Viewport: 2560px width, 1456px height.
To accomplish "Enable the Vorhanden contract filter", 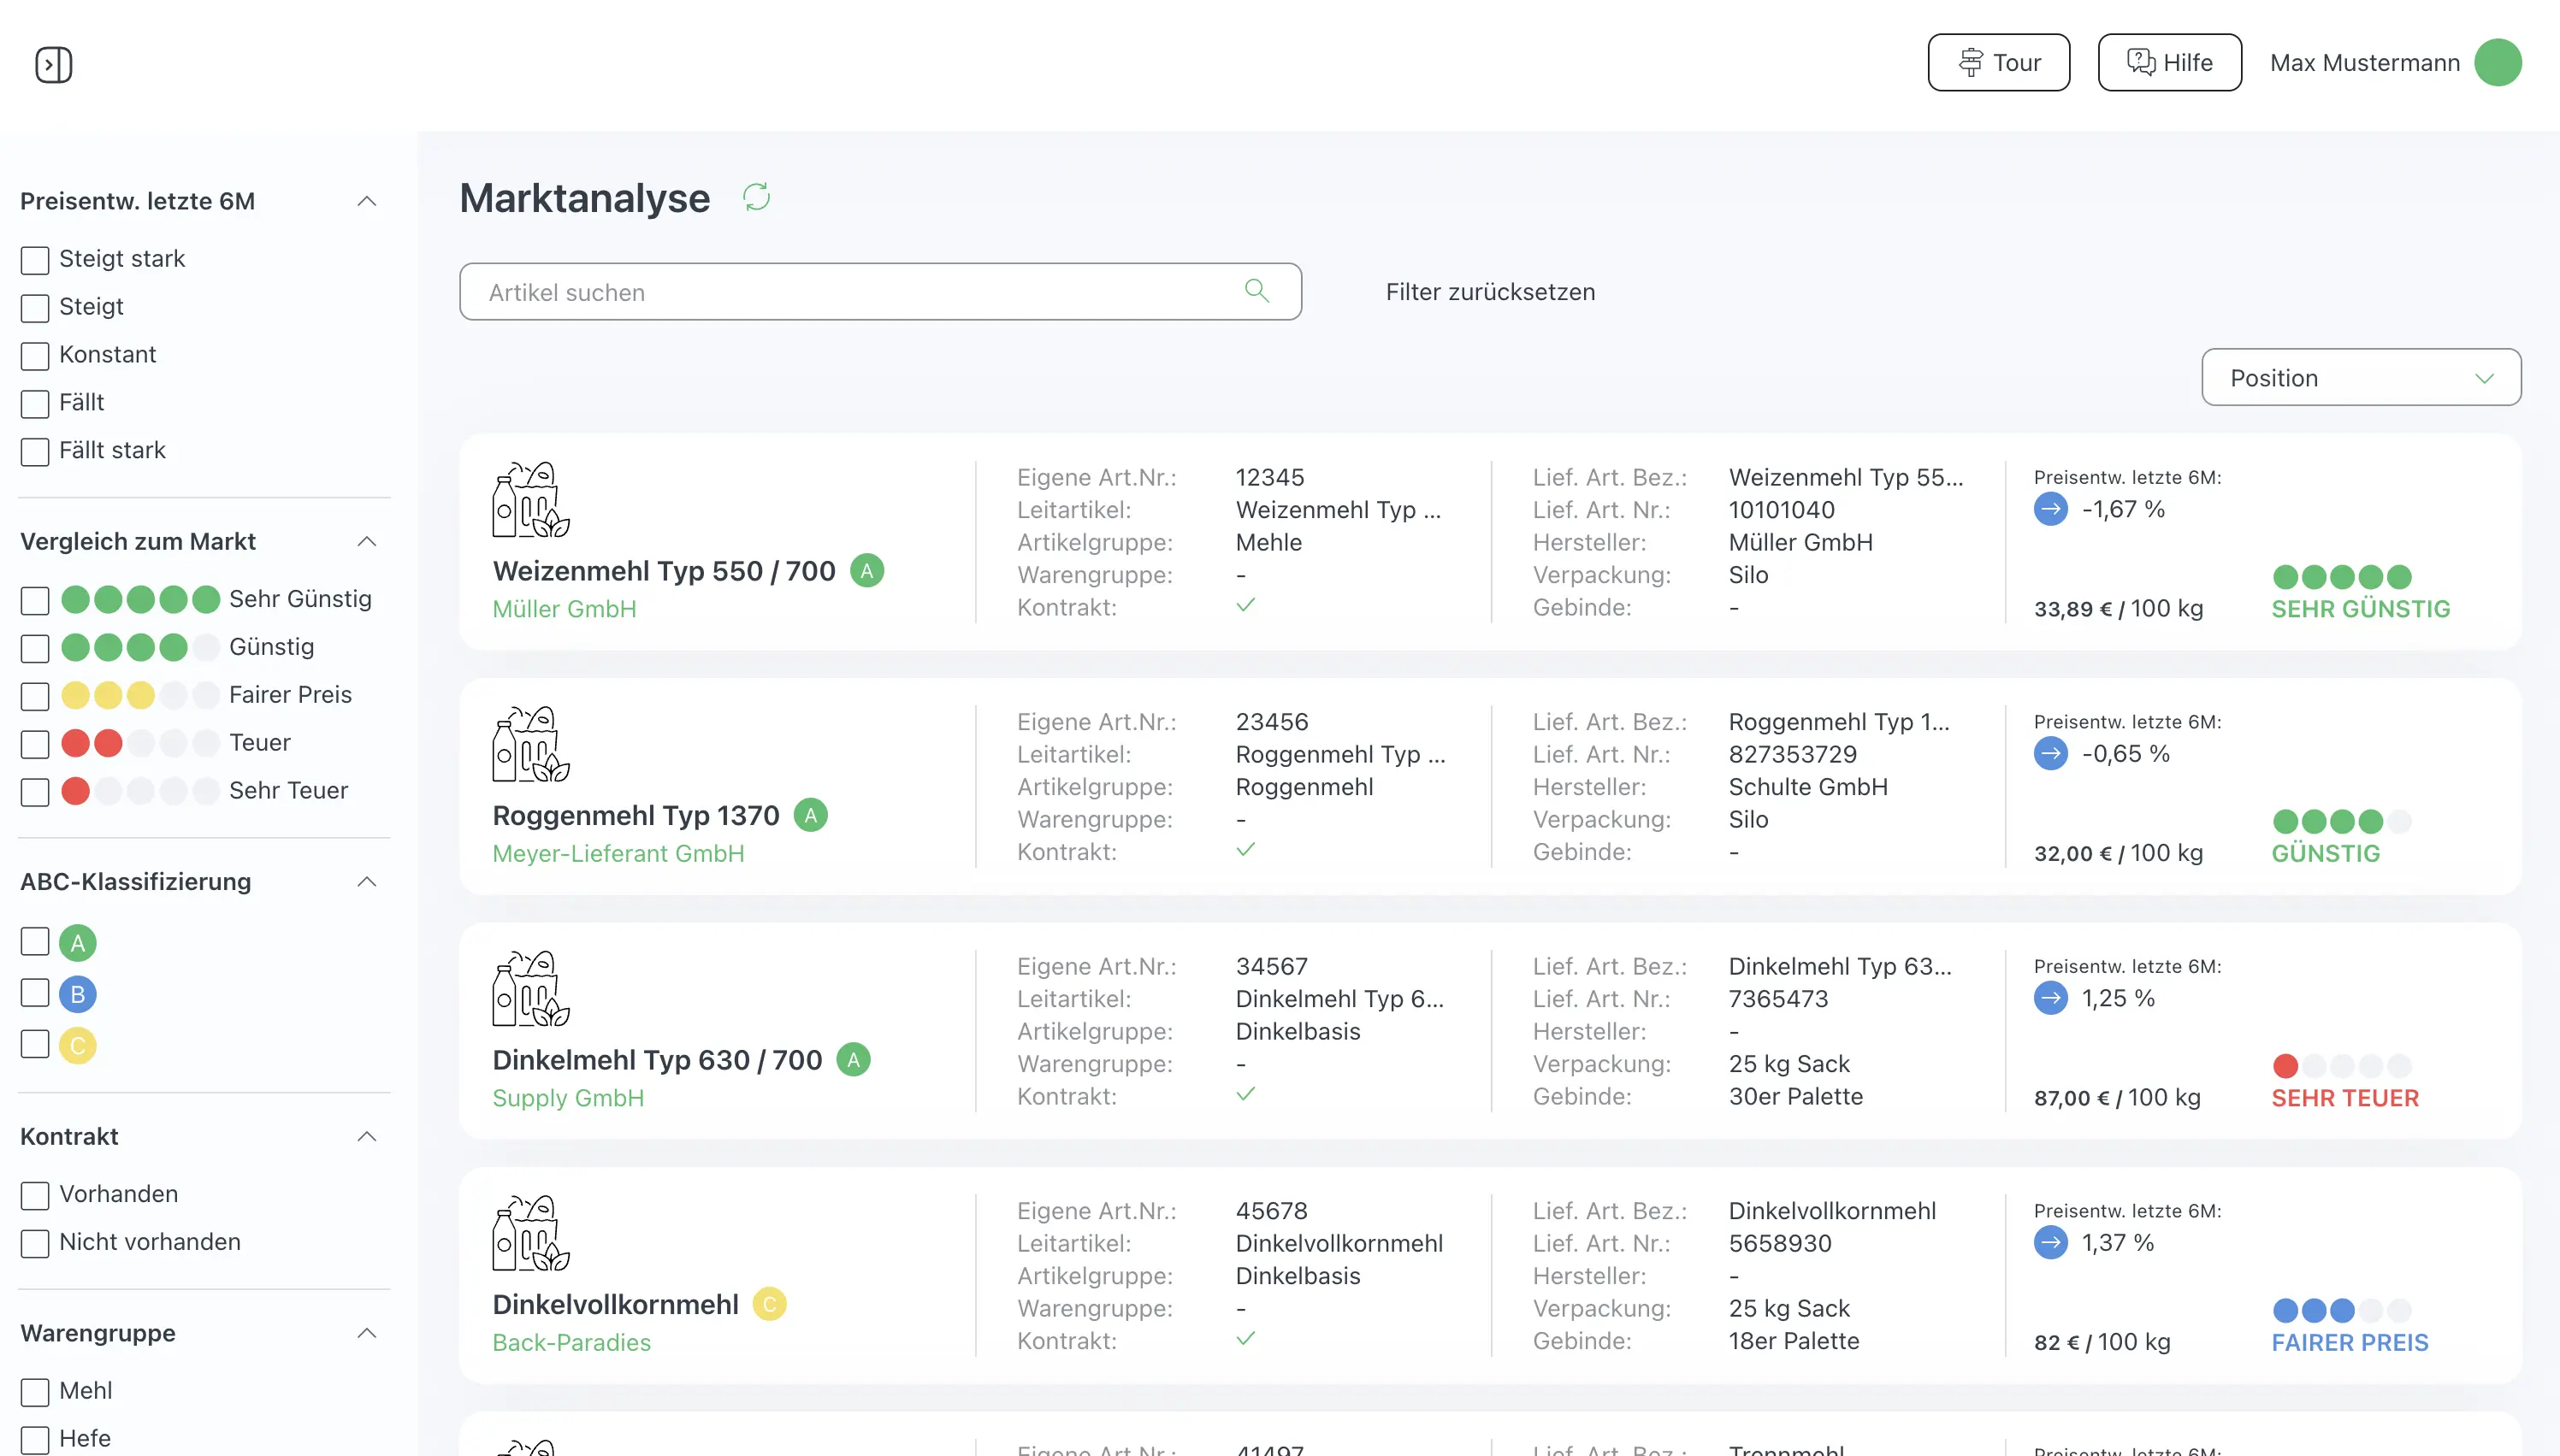I will click(35, 1194).
